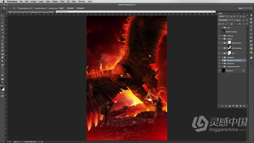Image resolution: width=254 pixels, height=143 pixels.
Task: Click the Fill Screen button
Action: click(80, 8)
